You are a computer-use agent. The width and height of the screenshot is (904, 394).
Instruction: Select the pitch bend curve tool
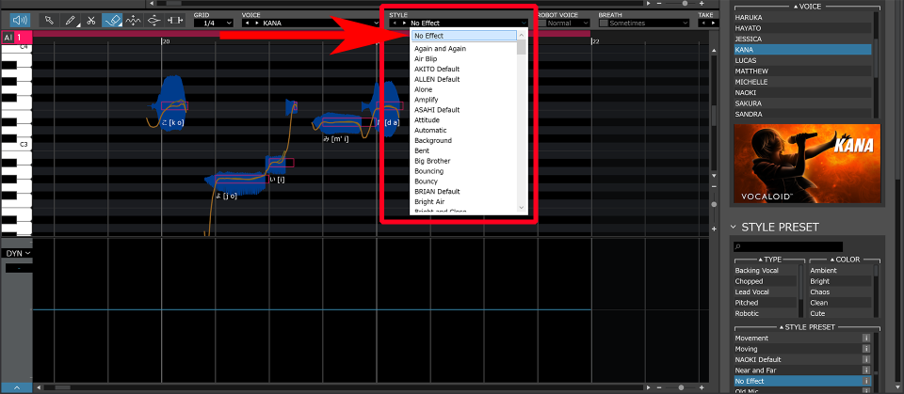click(x=153, y=20)
